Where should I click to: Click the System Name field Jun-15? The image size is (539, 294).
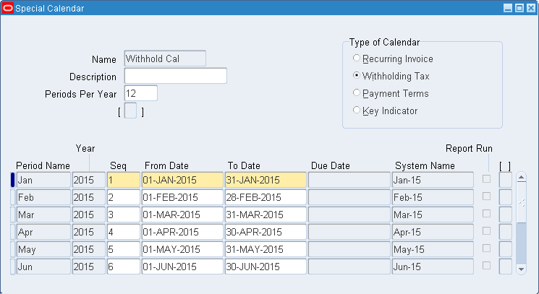432,267
